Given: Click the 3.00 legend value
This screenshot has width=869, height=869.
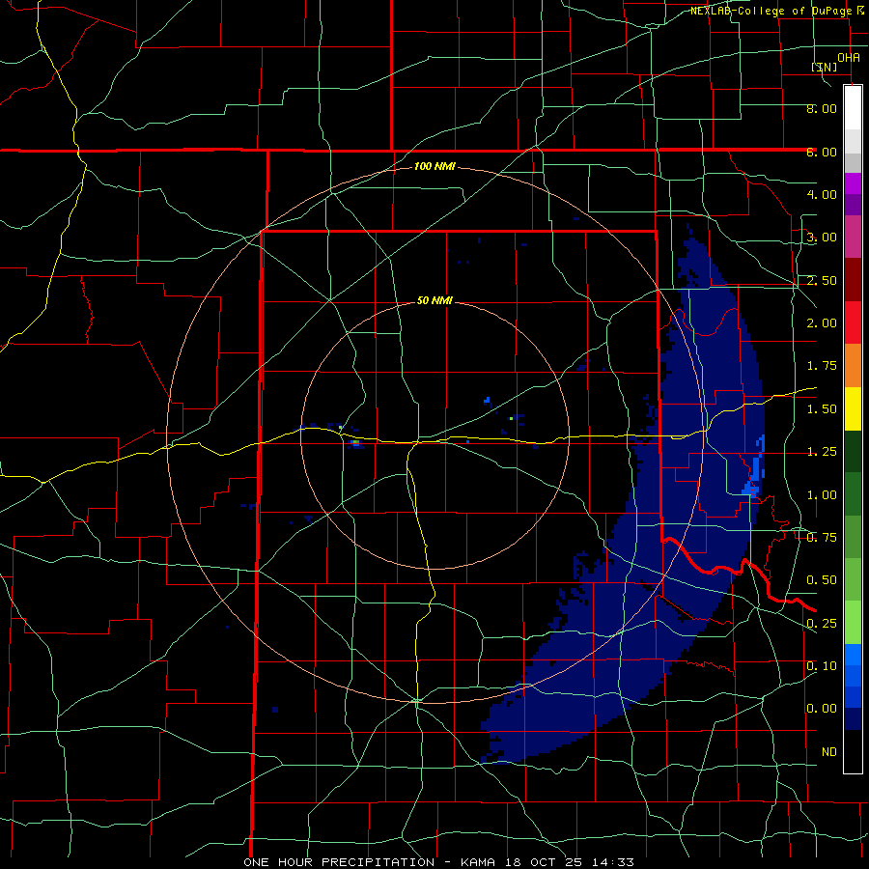Looking at the screenshot, I should click(x=822, y=238).
